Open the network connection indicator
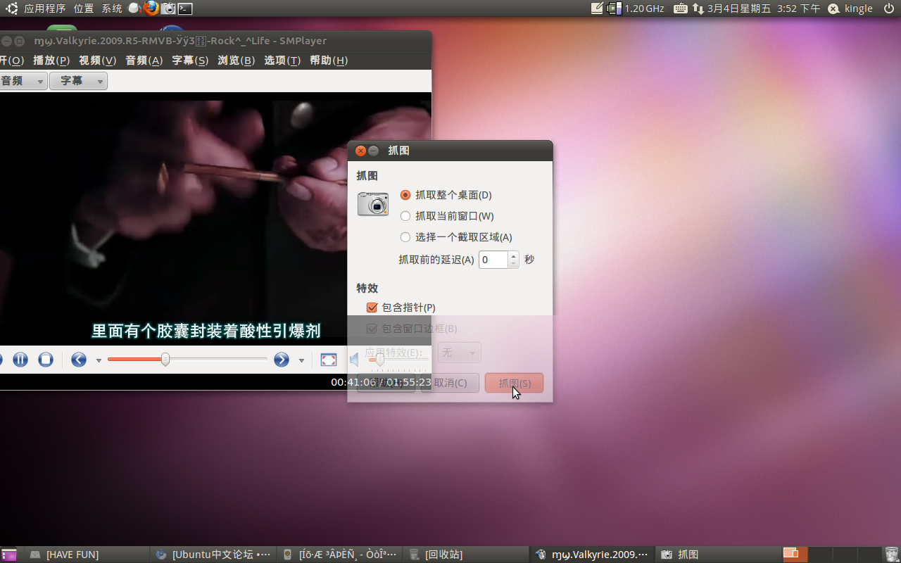This screenshot has width=901, height=563. click(698, 8)
